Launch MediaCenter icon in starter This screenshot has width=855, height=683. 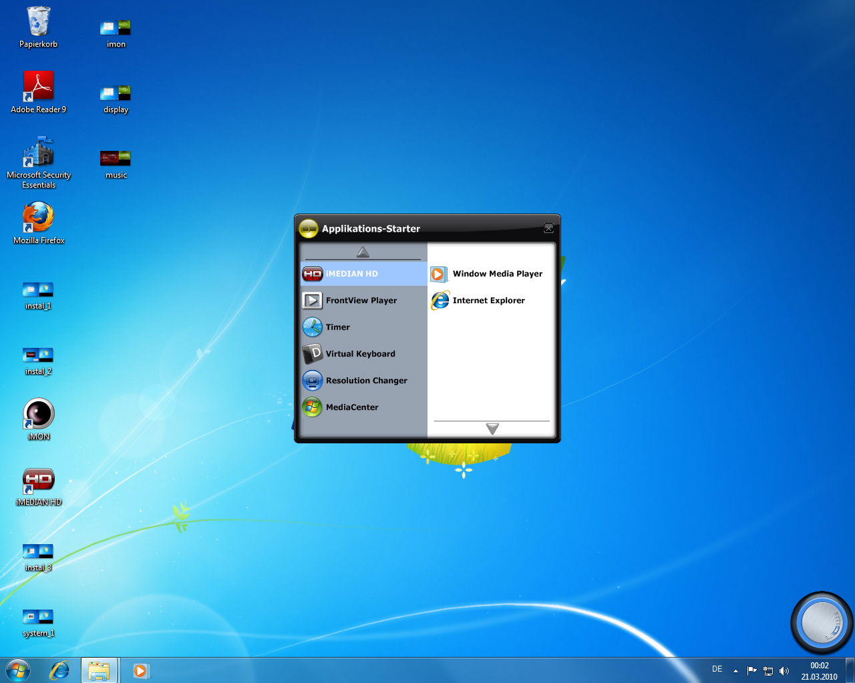point(312,407)
